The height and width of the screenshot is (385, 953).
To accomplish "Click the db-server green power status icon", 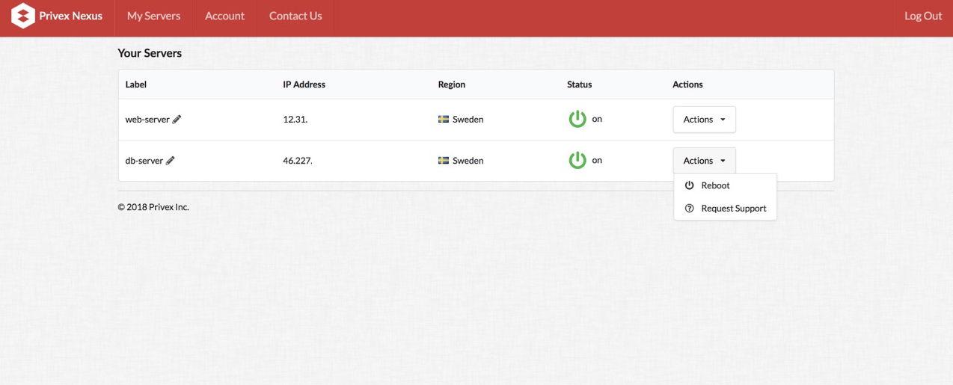I will tap(577, 160).
